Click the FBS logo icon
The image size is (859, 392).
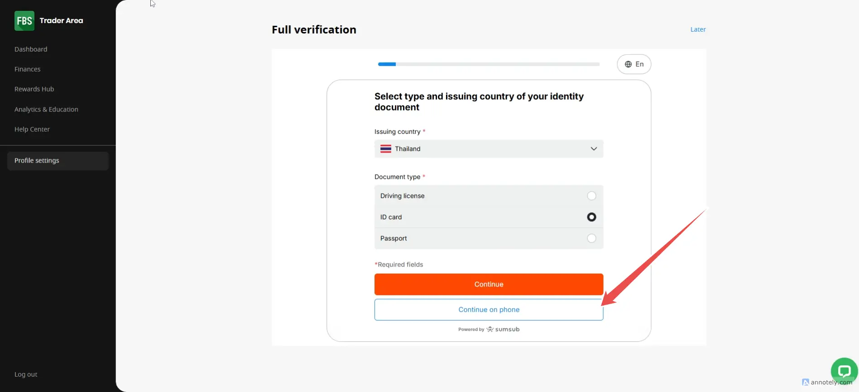[24, 21]
